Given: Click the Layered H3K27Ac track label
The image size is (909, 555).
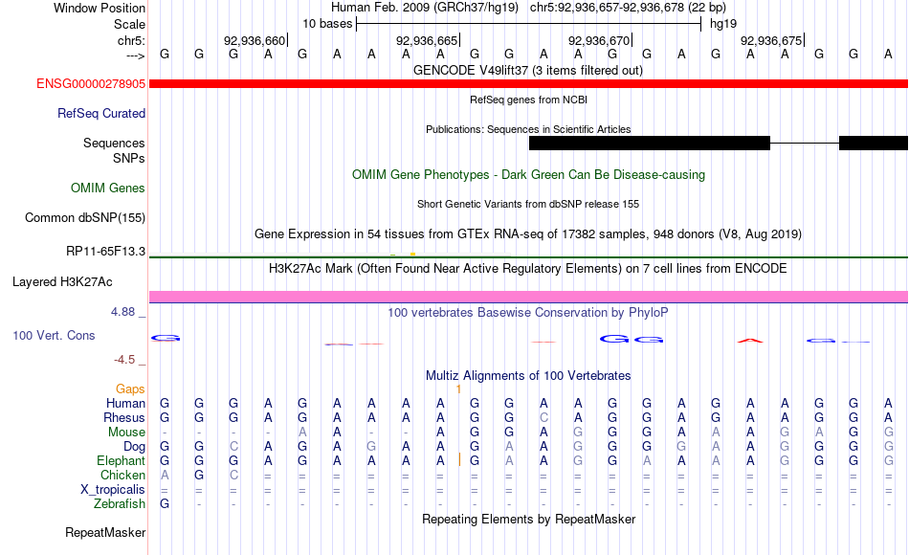Looking at the screenshot, I should tap(62, 282).
